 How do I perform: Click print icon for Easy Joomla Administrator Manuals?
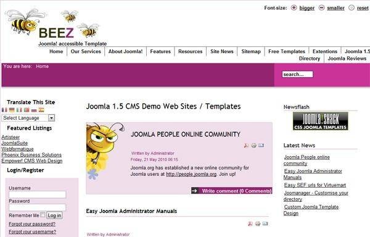[x=258, y=223]
